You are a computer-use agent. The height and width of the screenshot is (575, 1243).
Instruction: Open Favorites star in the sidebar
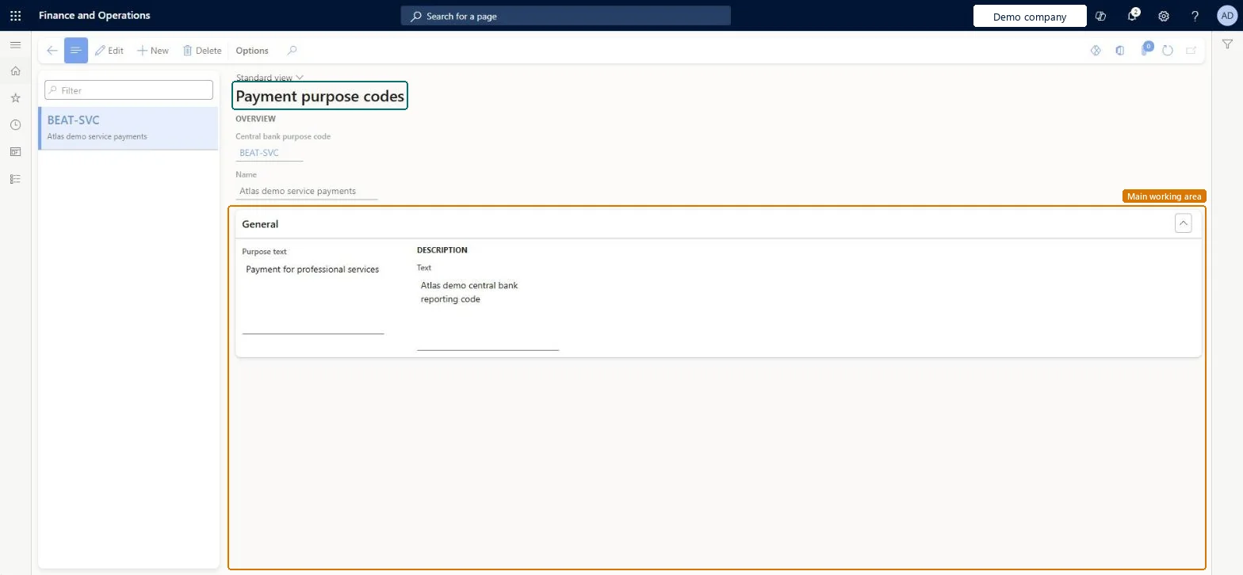tap(15, 98)
